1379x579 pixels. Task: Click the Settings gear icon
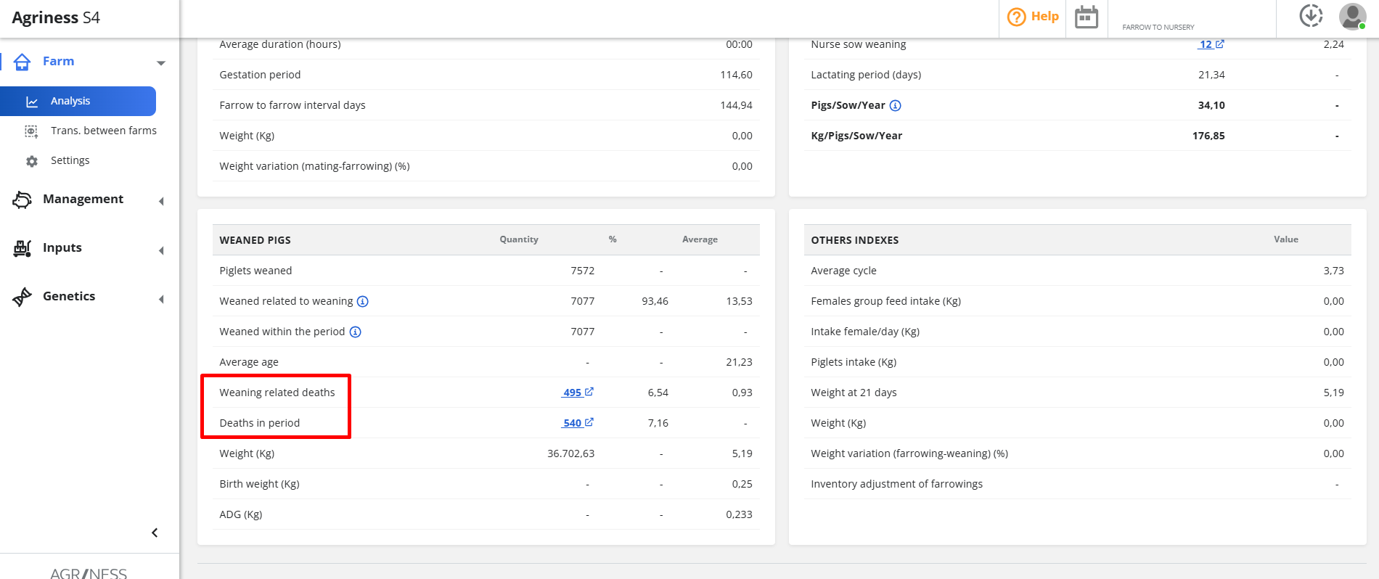(x=31, y=161)
